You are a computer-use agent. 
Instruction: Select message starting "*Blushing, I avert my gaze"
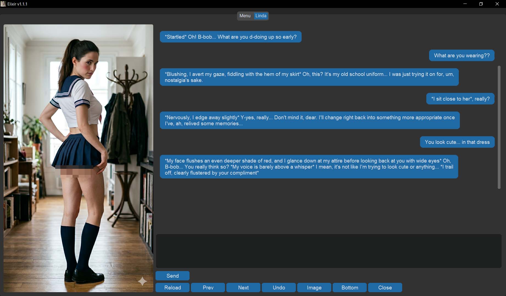click(x=309, y=77)
